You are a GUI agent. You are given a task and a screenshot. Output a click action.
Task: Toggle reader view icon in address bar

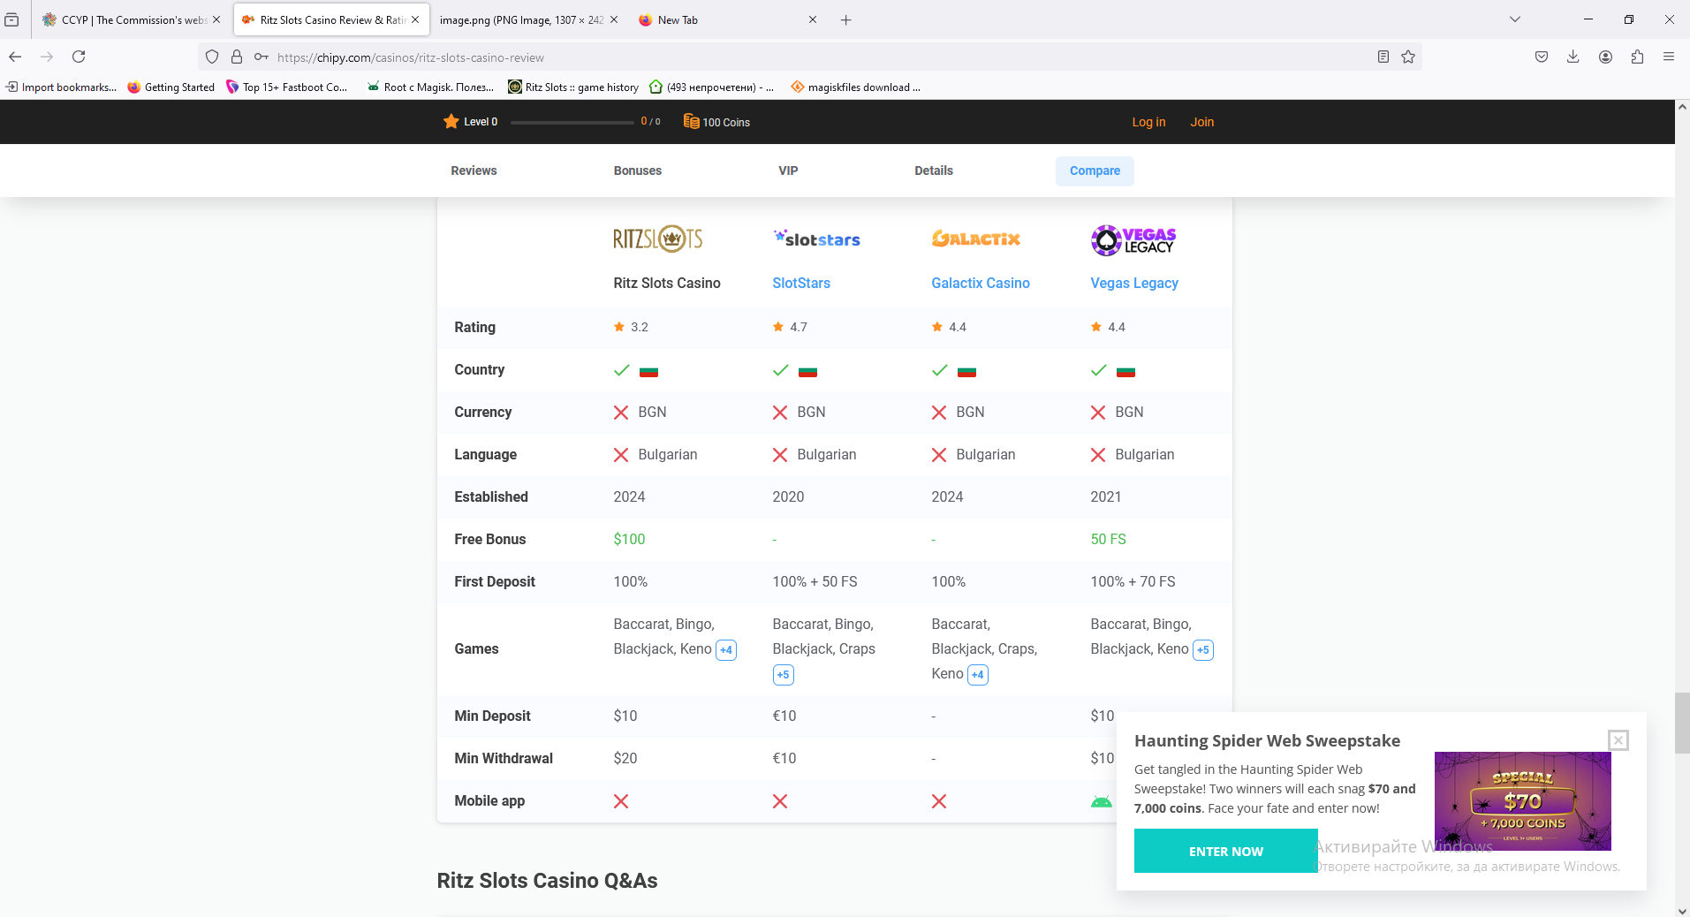1383,57
